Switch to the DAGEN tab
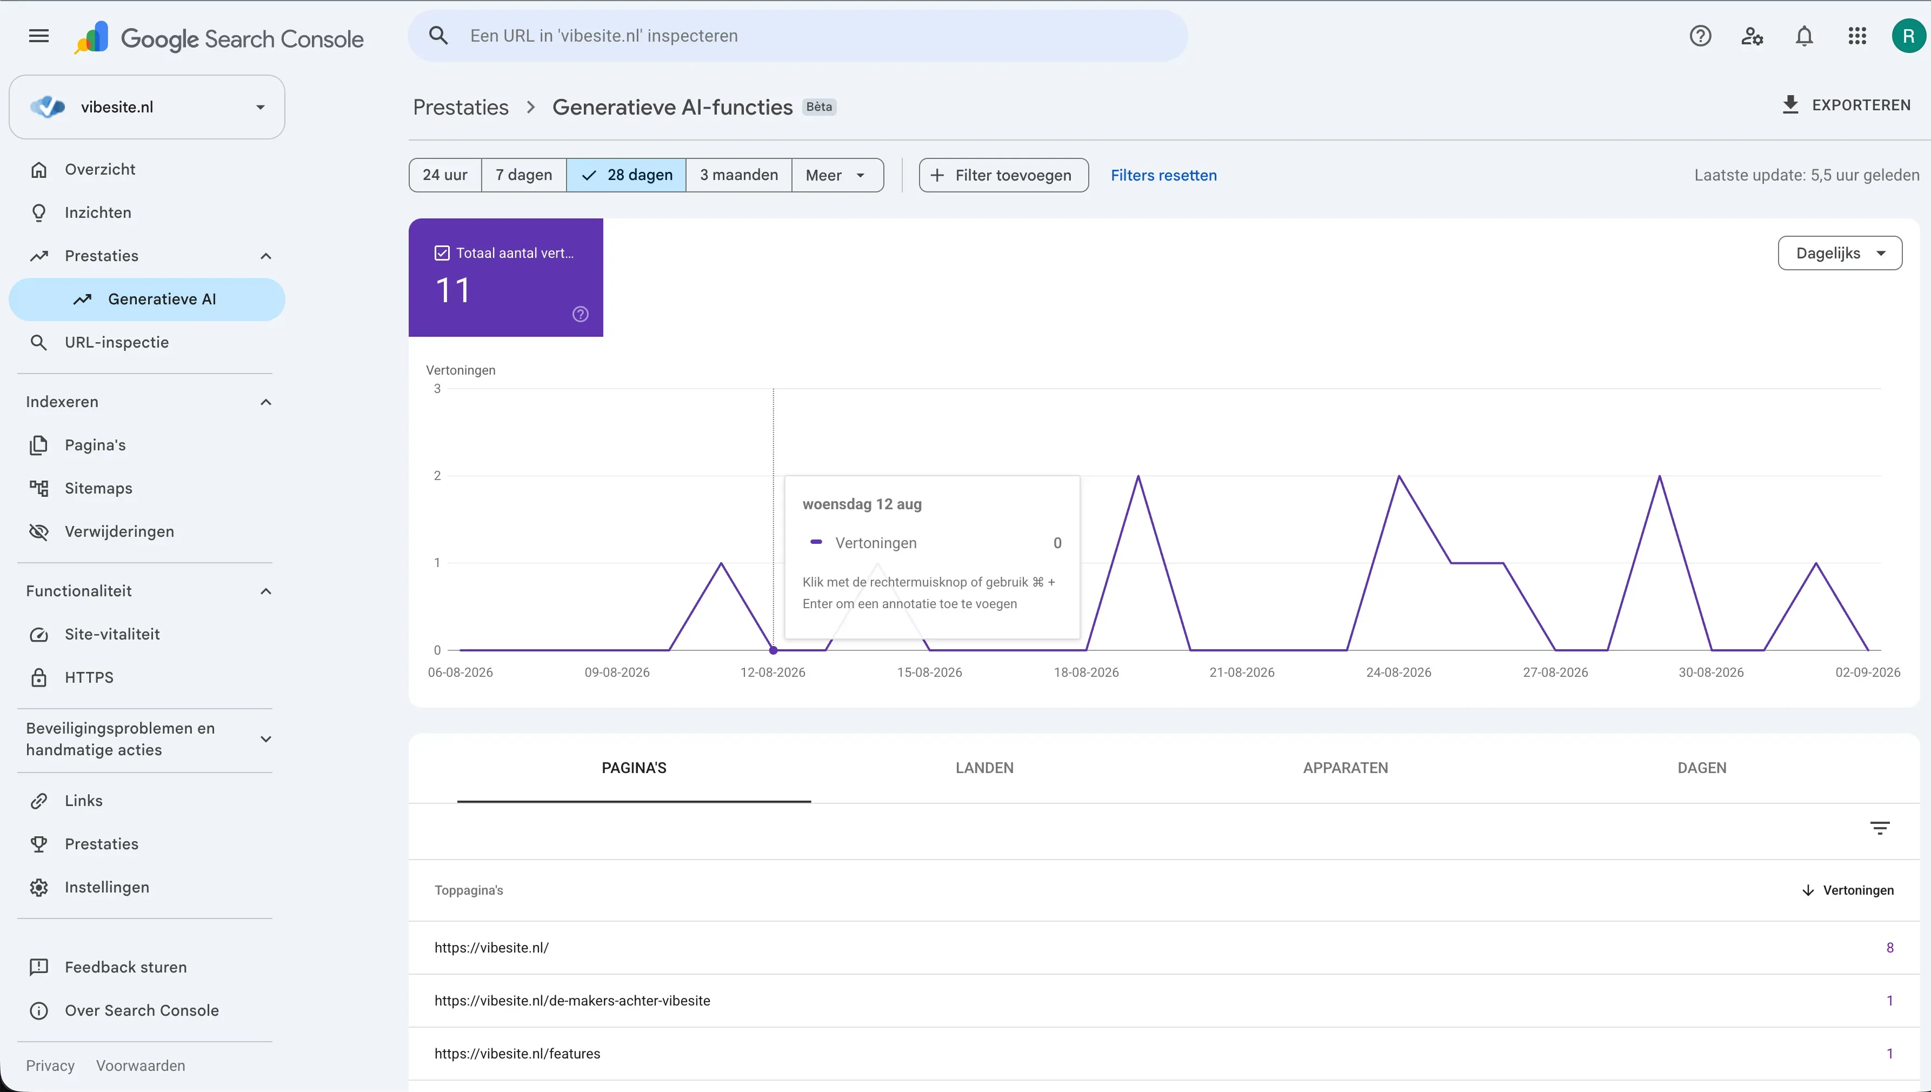The height and width of the screenshot is (1092, 1931). (1702, 768)
